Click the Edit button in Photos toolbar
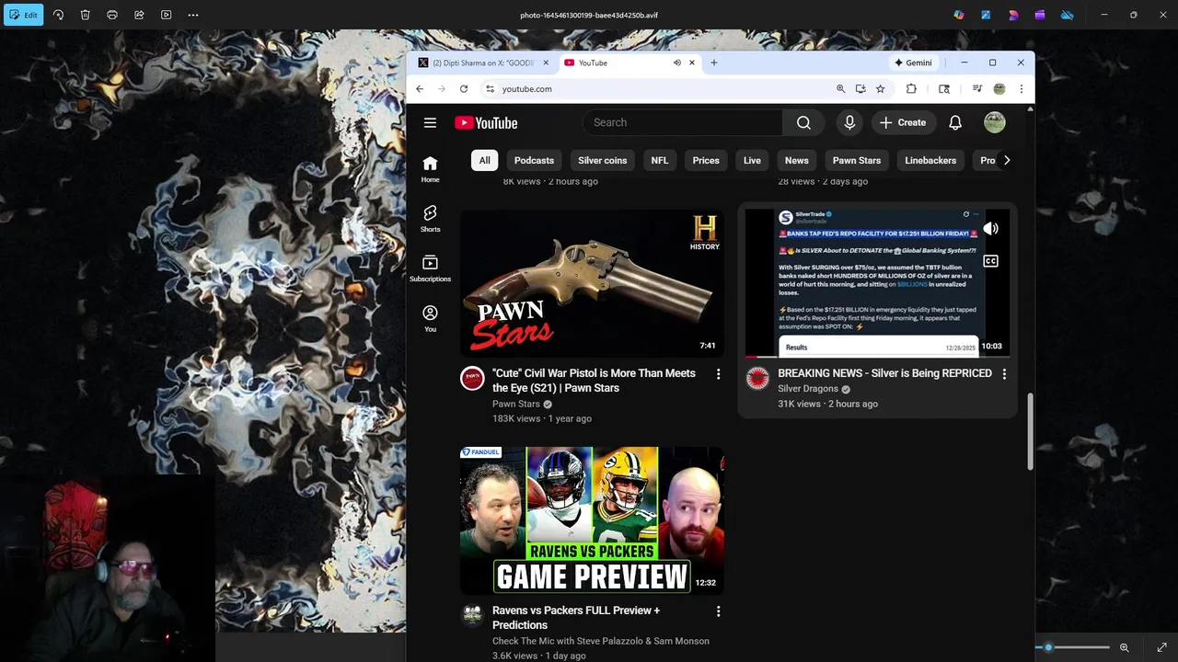 point(23,15)
